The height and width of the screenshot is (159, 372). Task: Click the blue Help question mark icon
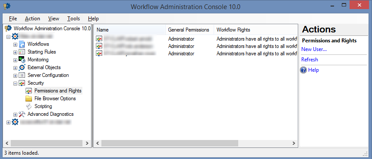[x=303, y=70]
